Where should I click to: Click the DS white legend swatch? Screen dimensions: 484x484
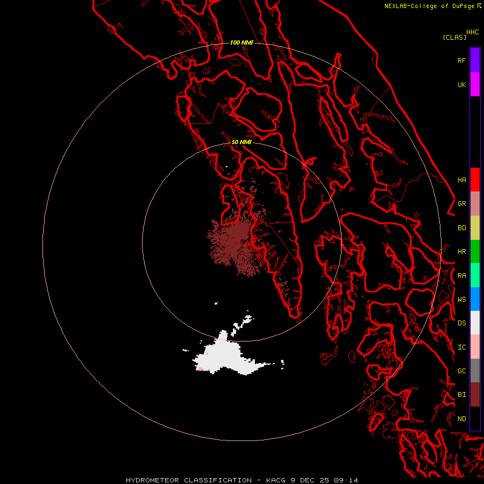coord(475,323)
